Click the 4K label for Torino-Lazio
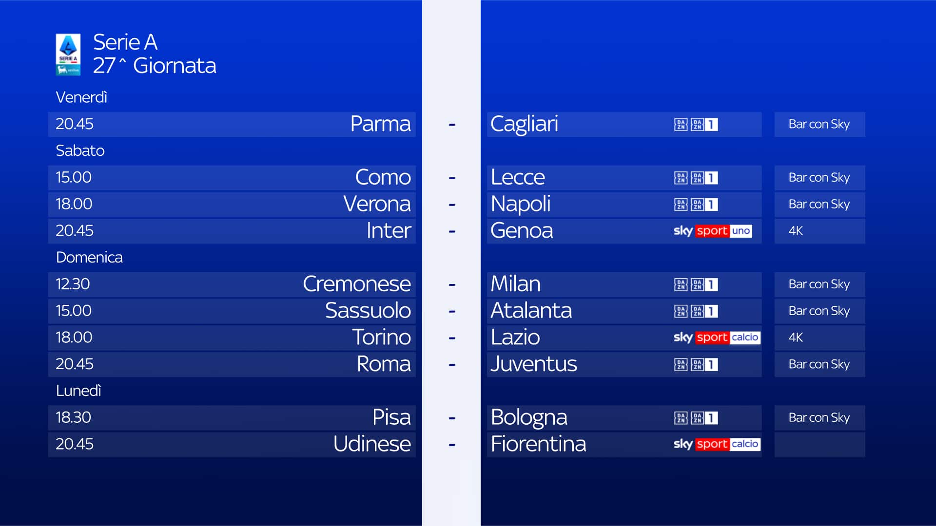The height and width of the screenshot is (526, 936). pyautogui.click(x=796, y=338)
